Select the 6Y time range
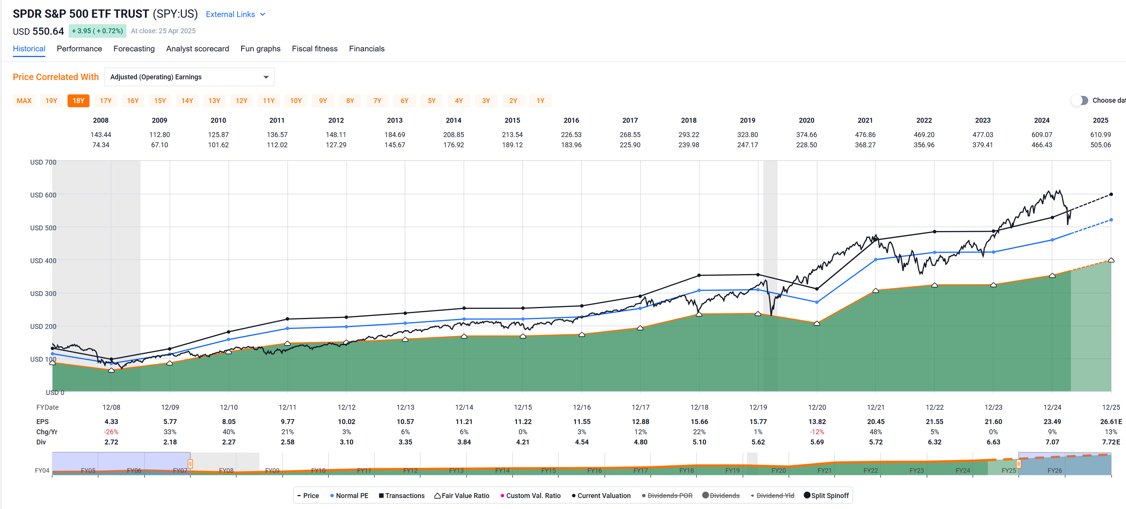The height and width of the screenshot is (509, 1126). 404,100
